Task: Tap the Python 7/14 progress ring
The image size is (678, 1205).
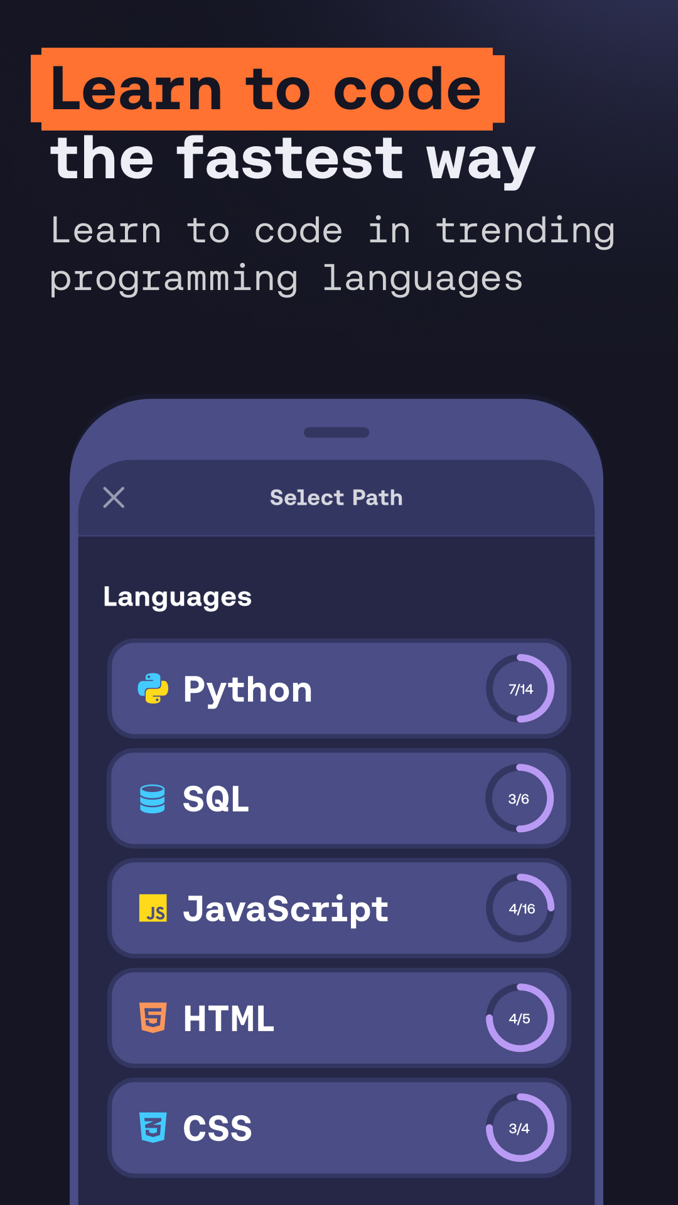Action: click(x=520, y=689)
